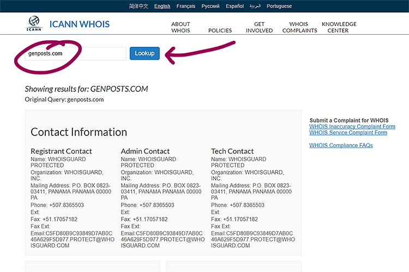The width and height of the screenshot is (409, 272).
Task: Click the Contact Information heading
Action: 79,132
